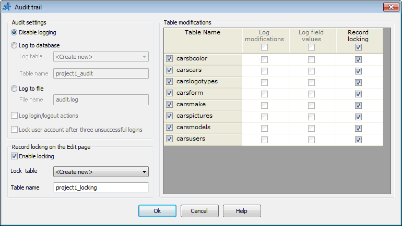Toggle Log field values for carsbcolor
This screenshot has width=402, height=226.
311,59
